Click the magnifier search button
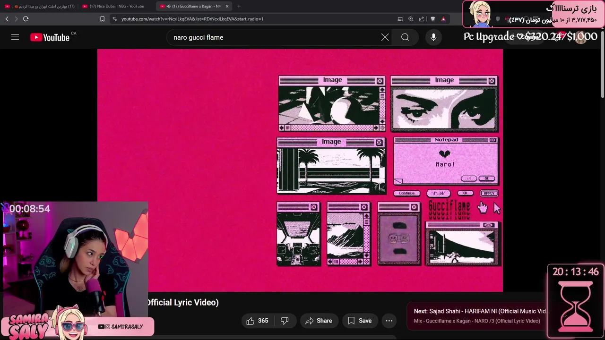Viewport: 605px width, 340px height. (x=405, y=37)
